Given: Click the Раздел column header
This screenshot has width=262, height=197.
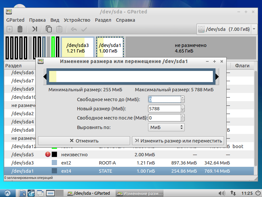Looking at the screenshot, I should pos(20,65).
